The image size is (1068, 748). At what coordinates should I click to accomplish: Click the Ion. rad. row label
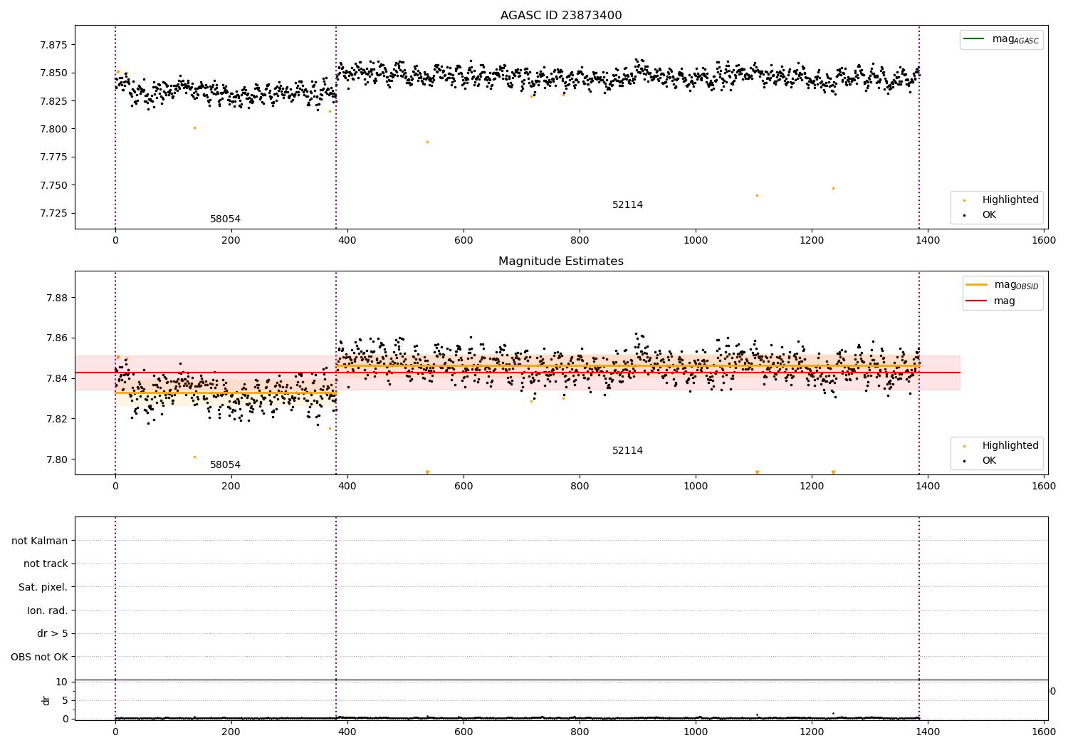point(48,611)
